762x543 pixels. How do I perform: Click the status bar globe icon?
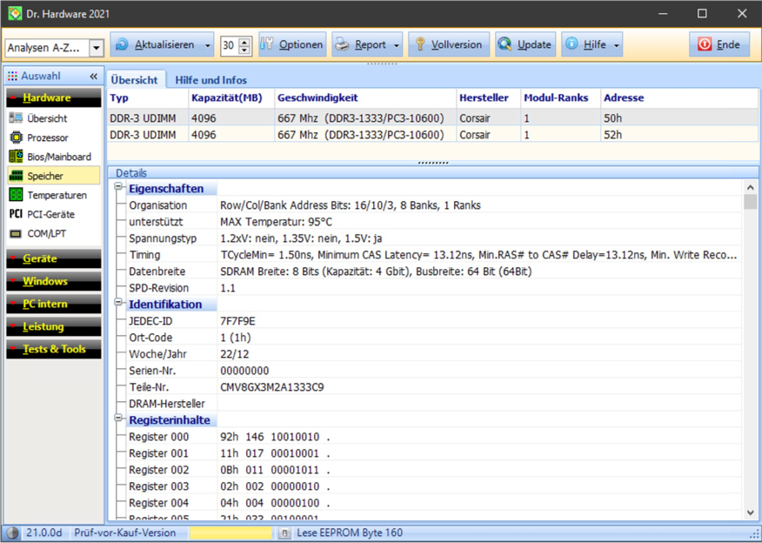12,533
